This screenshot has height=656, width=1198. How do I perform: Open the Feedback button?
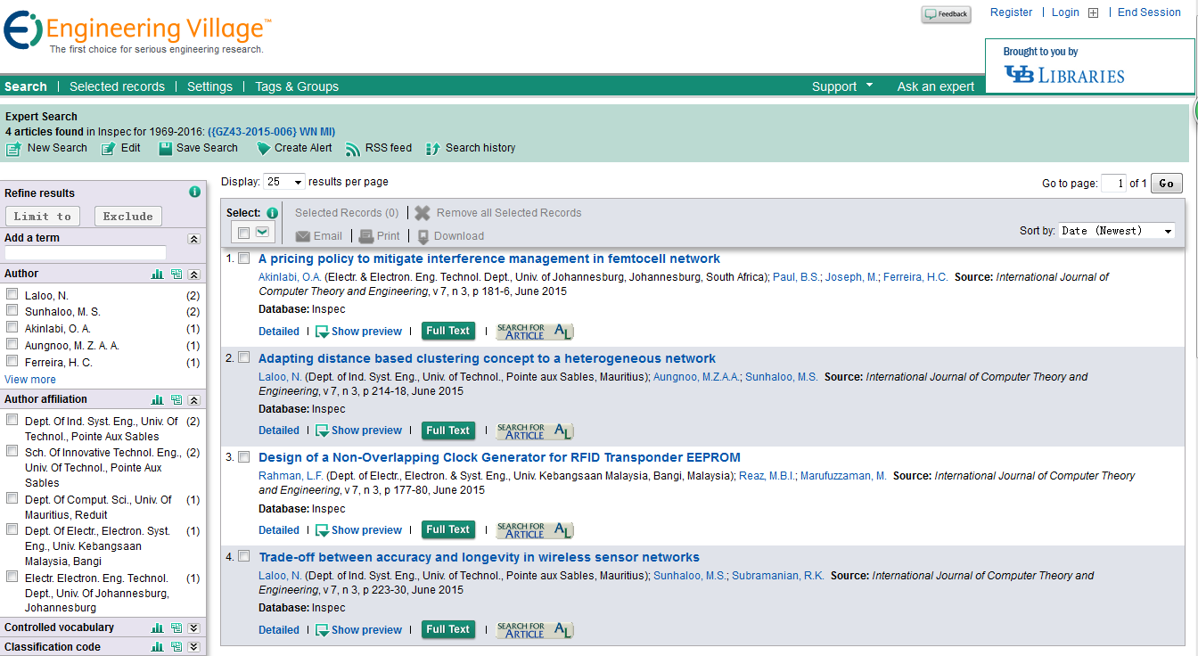click(946, 14)
